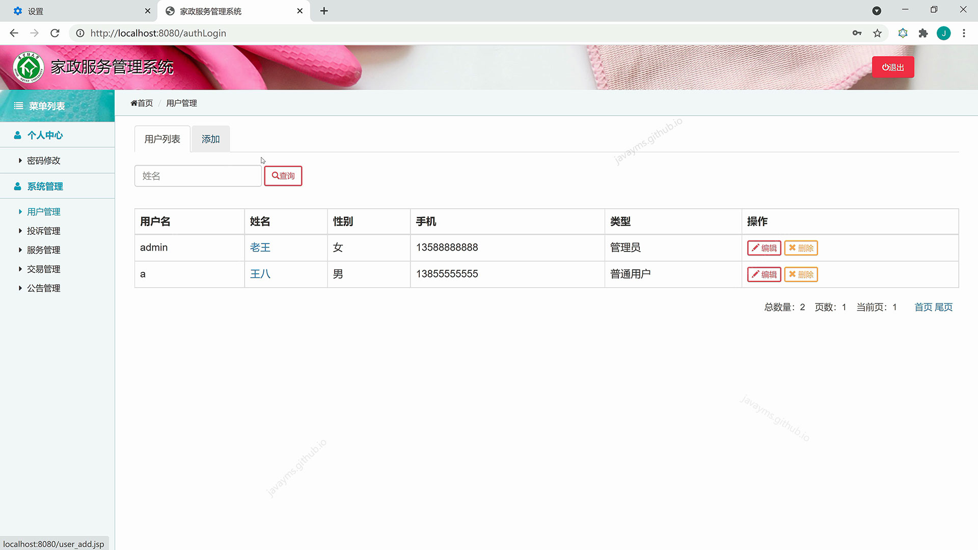Open the saved passwords key icon

(x=857, y=33)
